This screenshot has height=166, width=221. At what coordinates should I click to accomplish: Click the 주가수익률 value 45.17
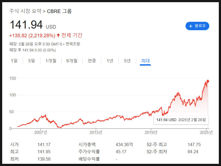121,152
